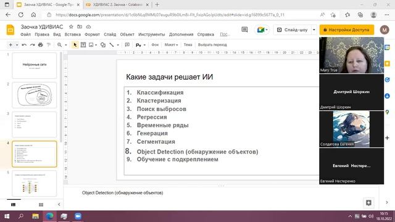Open the Вставка menu
The image size is (395, 222).
coord(73,35)
